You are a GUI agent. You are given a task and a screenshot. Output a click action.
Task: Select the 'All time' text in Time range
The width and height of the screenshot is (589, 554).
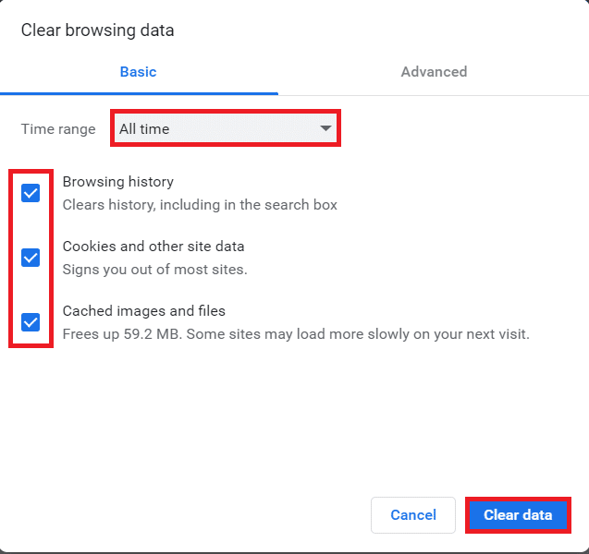pos(144,129)
